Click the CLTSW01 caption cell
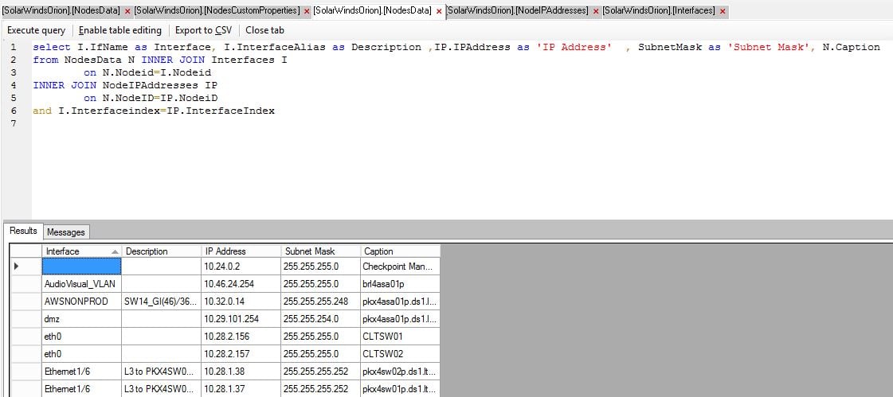Viewport: 893px width, 397px height. [x=401, y=337]
